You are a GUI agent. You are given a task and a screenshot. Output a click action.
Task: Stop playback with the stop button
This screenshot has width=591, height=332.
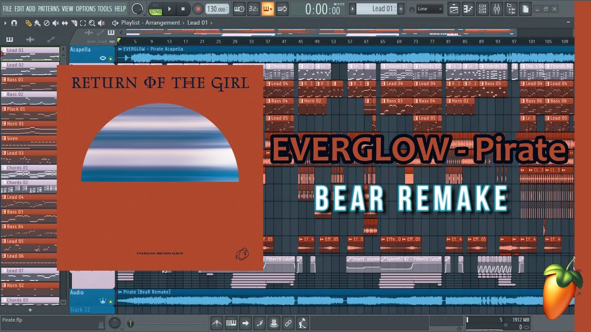click(x=183, y=9)
